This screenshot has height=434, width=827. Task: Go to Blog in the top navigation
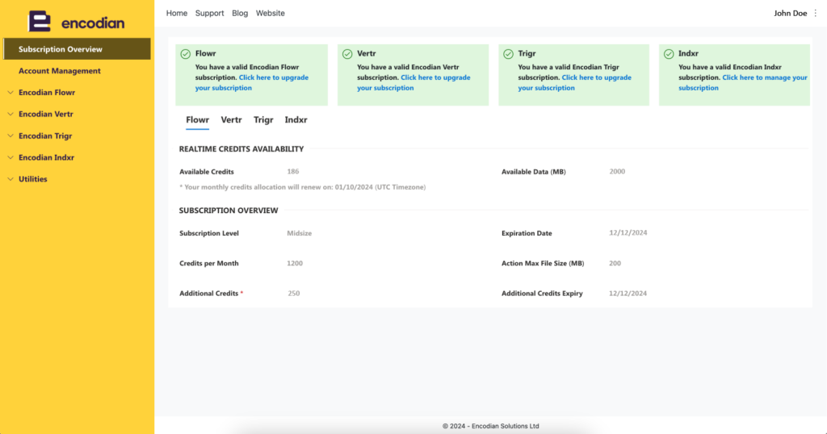click(240, 14)
